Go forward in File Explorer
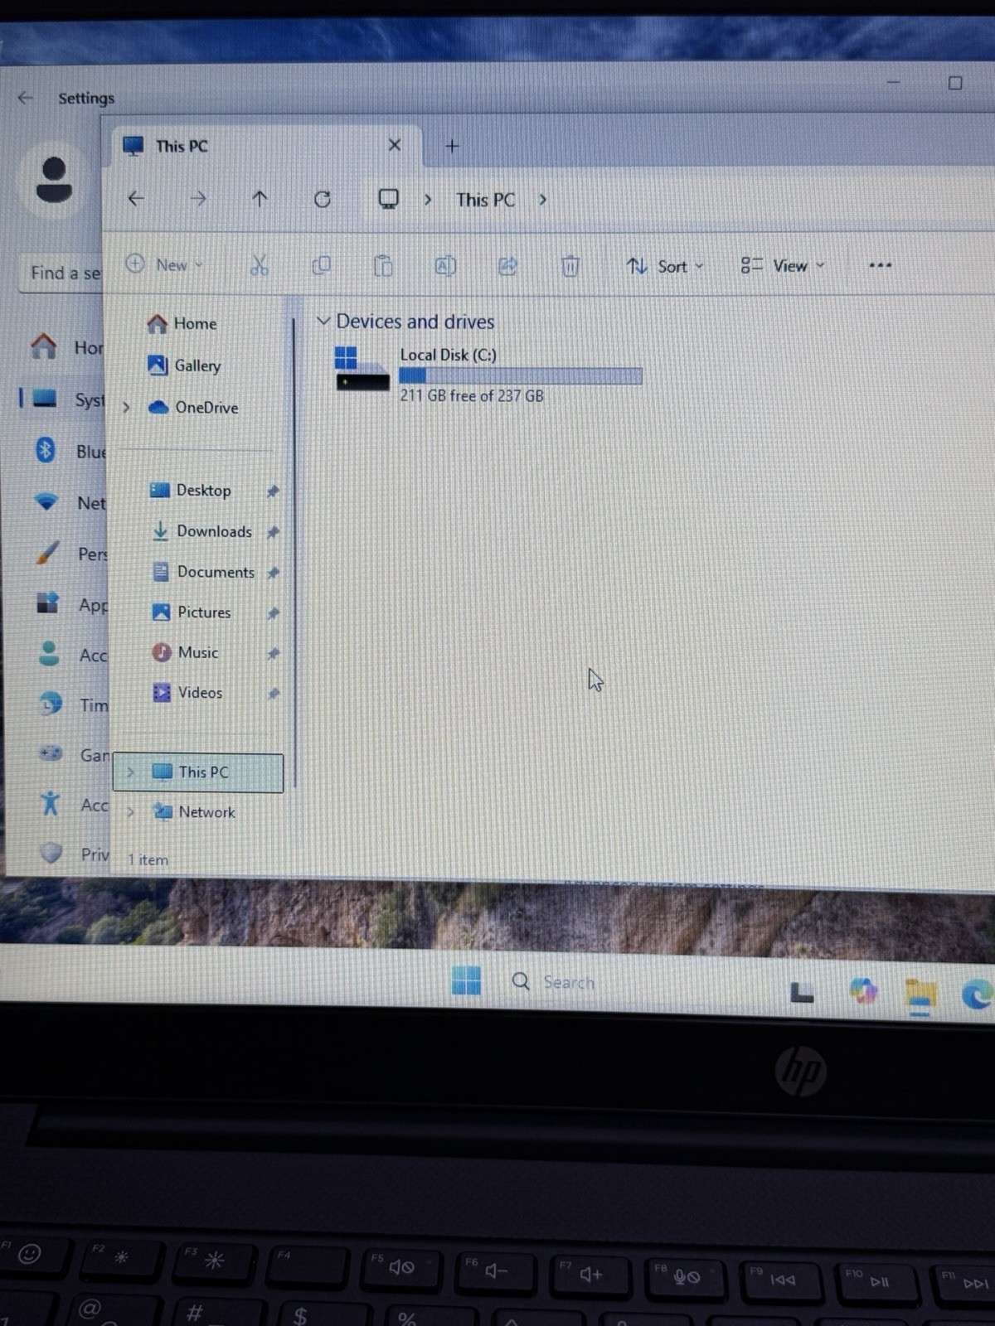Image resolution: width=995 pixels, height=1326 pixels. 198,199
